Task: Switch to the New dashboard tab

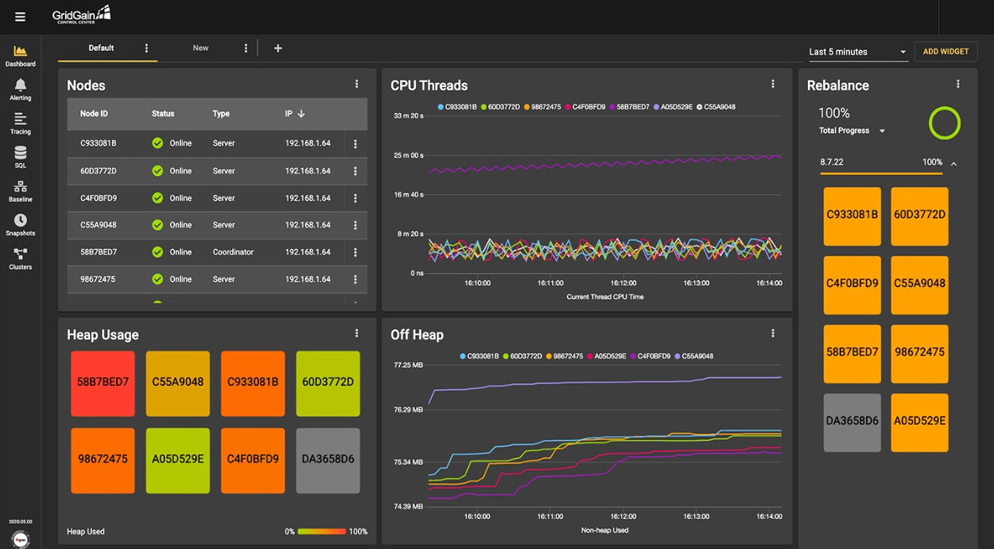Action: click(x=200, y=49)
